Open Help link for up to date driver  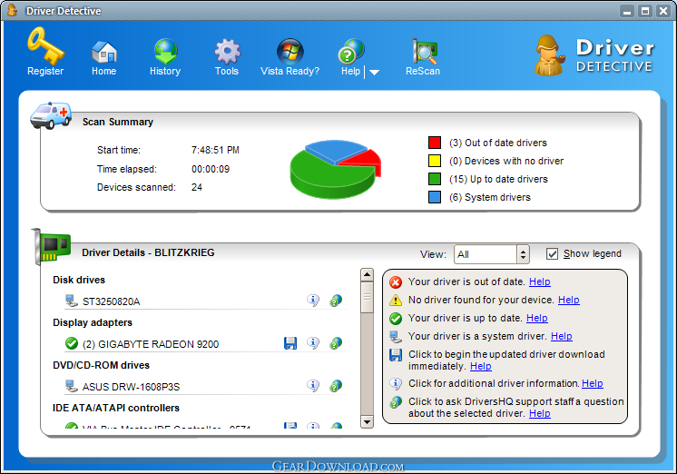pos(537,318)
